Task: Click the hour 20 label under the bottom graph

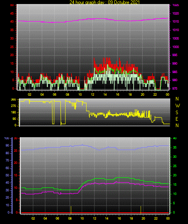Action: (143, 218)
